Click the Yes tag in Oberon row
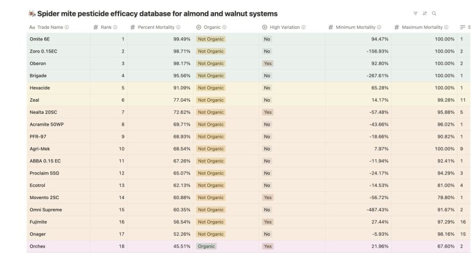The height and width of the screenshot is (253, 471). pyautogui.click(x=267, y=64)
